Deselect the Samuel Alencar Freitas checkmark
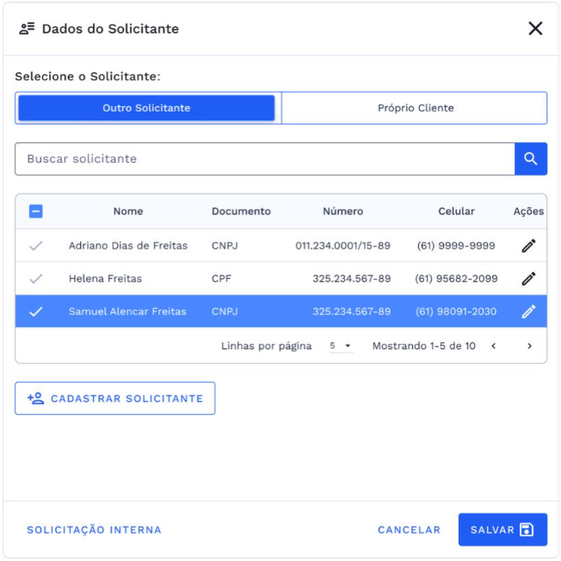 tap(36, 311)
